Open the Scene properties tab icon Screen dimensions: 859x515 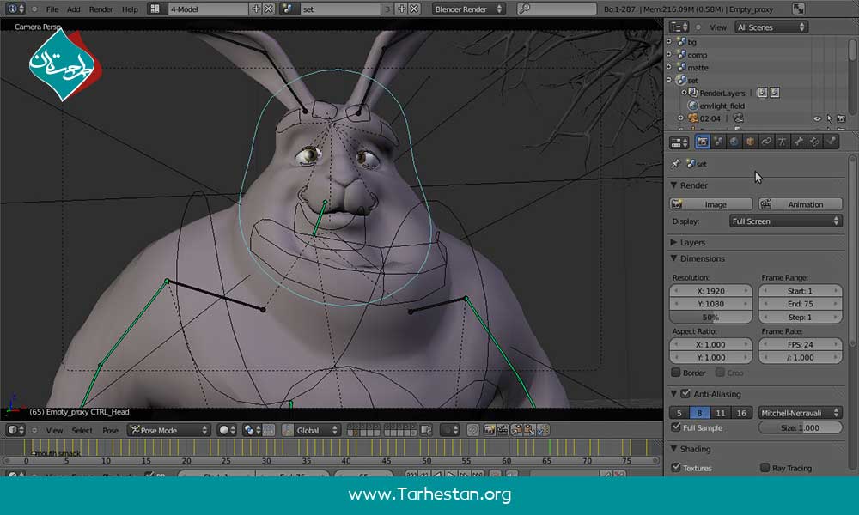click(x=718, y=142)
